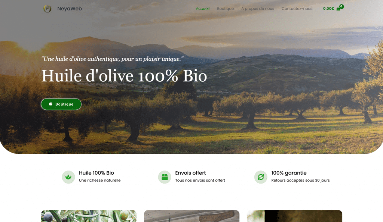383x222 pixels.
Task: Go to the Accueil menu item
Action: 203,9
